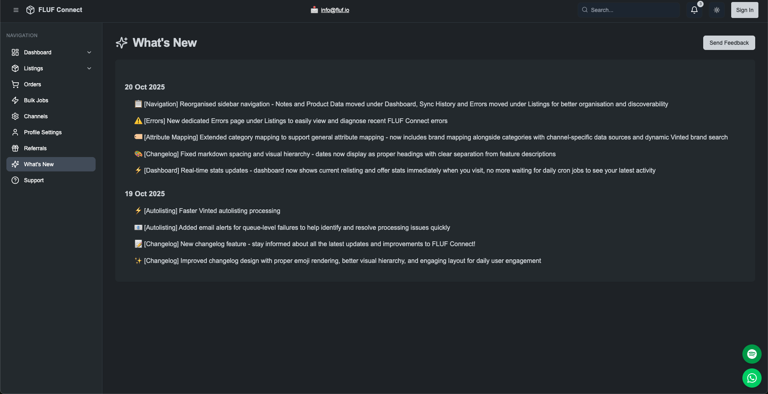The height and width of the screenshot is (394, 768).
Task: Click the hamburger menu icon
Action: tap(16, 10)
